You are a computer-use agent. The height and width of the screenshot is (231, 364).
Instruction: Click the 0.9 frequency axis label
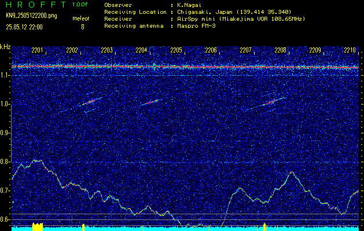(x=4, y=133)
